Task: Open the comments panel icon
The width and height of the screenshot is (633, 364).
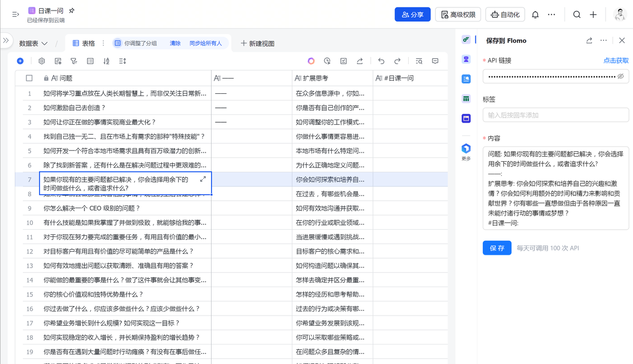Action: pyautogui.click(x=435, y=61)
